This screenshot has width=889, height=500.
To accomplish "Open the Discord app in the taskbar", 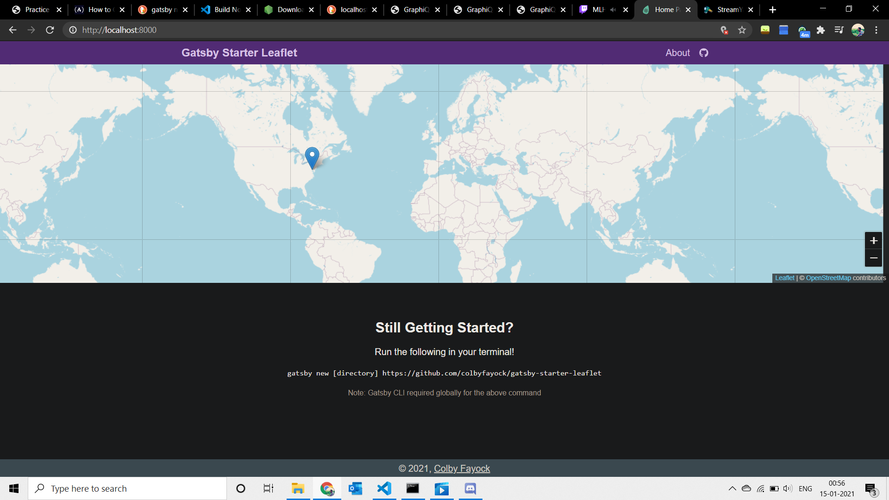I will click(470, 488).
